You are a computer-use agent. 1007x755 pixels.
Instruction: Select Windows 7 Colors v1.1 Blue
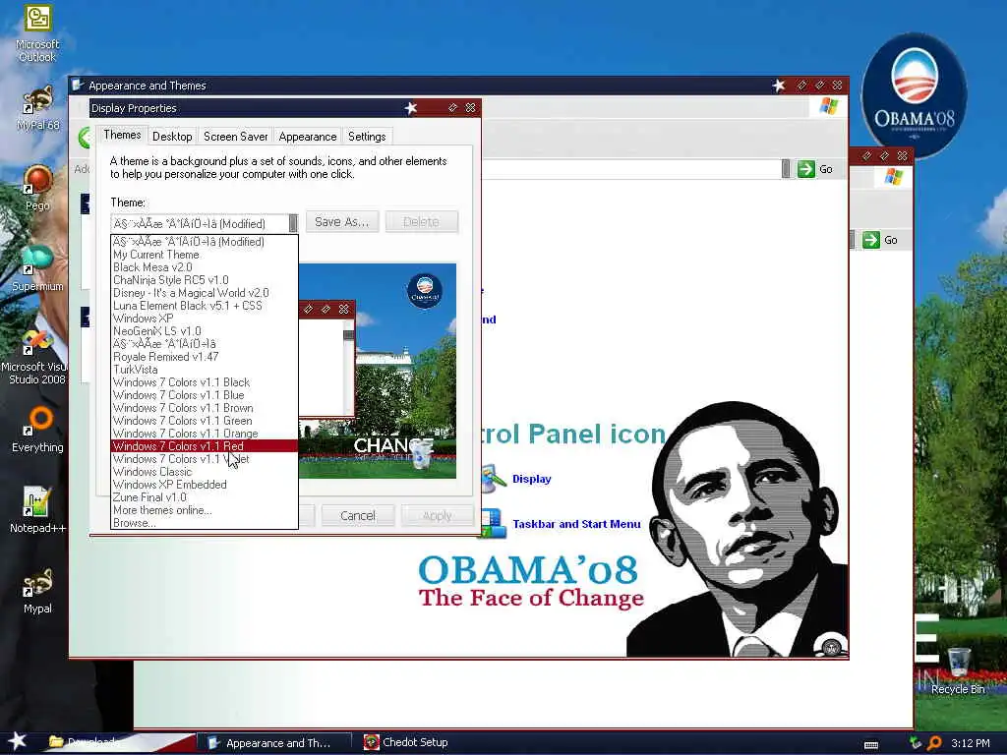coord(205,395)
